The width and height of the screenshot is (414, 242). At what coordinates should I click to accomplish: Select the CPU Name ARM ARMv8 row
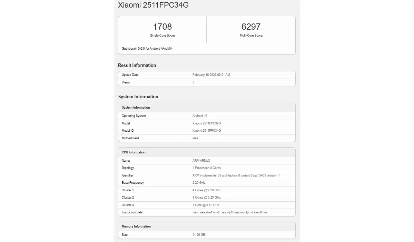pyautogui.click(x=207, y=160)
